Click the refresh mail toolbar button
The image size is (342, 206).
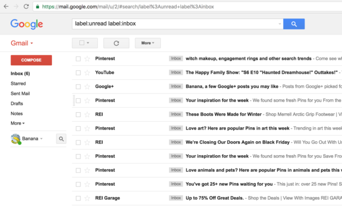click(116, 43)
